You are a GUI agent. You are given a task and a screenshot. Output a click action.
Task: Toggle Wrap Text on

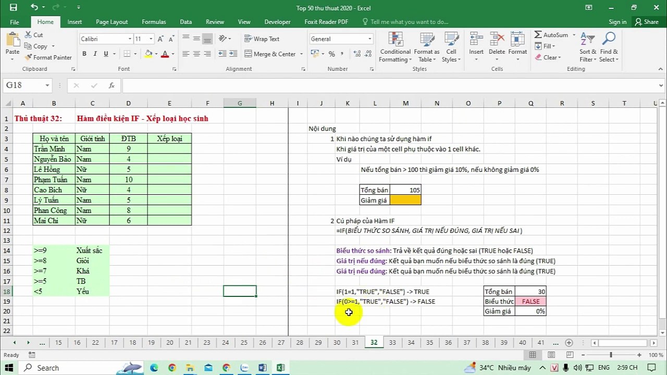[x=262, y=39]
